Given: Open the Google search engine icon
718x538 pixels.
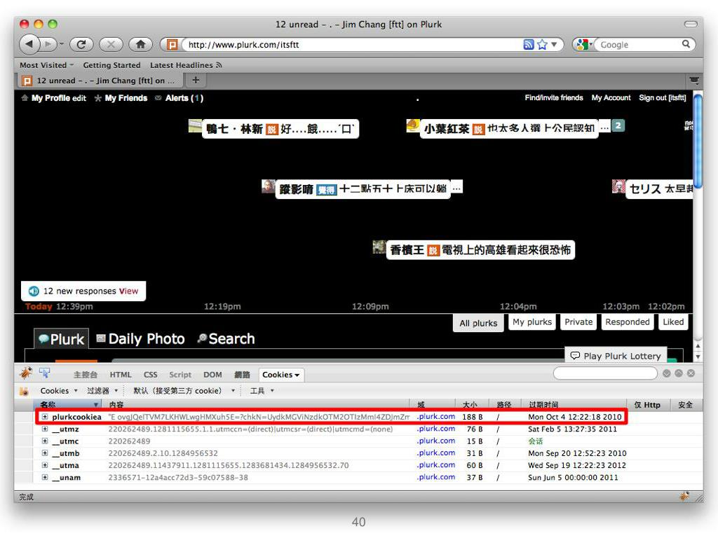Looking at the screenshot, I should (583, 44).
